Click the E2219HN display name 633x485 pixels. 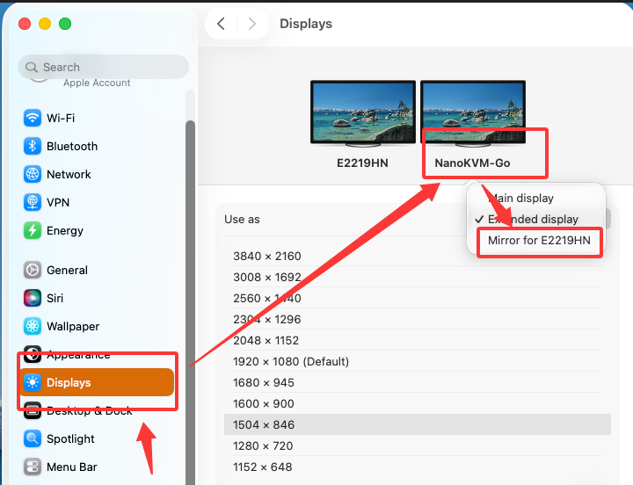coord(362,163)
